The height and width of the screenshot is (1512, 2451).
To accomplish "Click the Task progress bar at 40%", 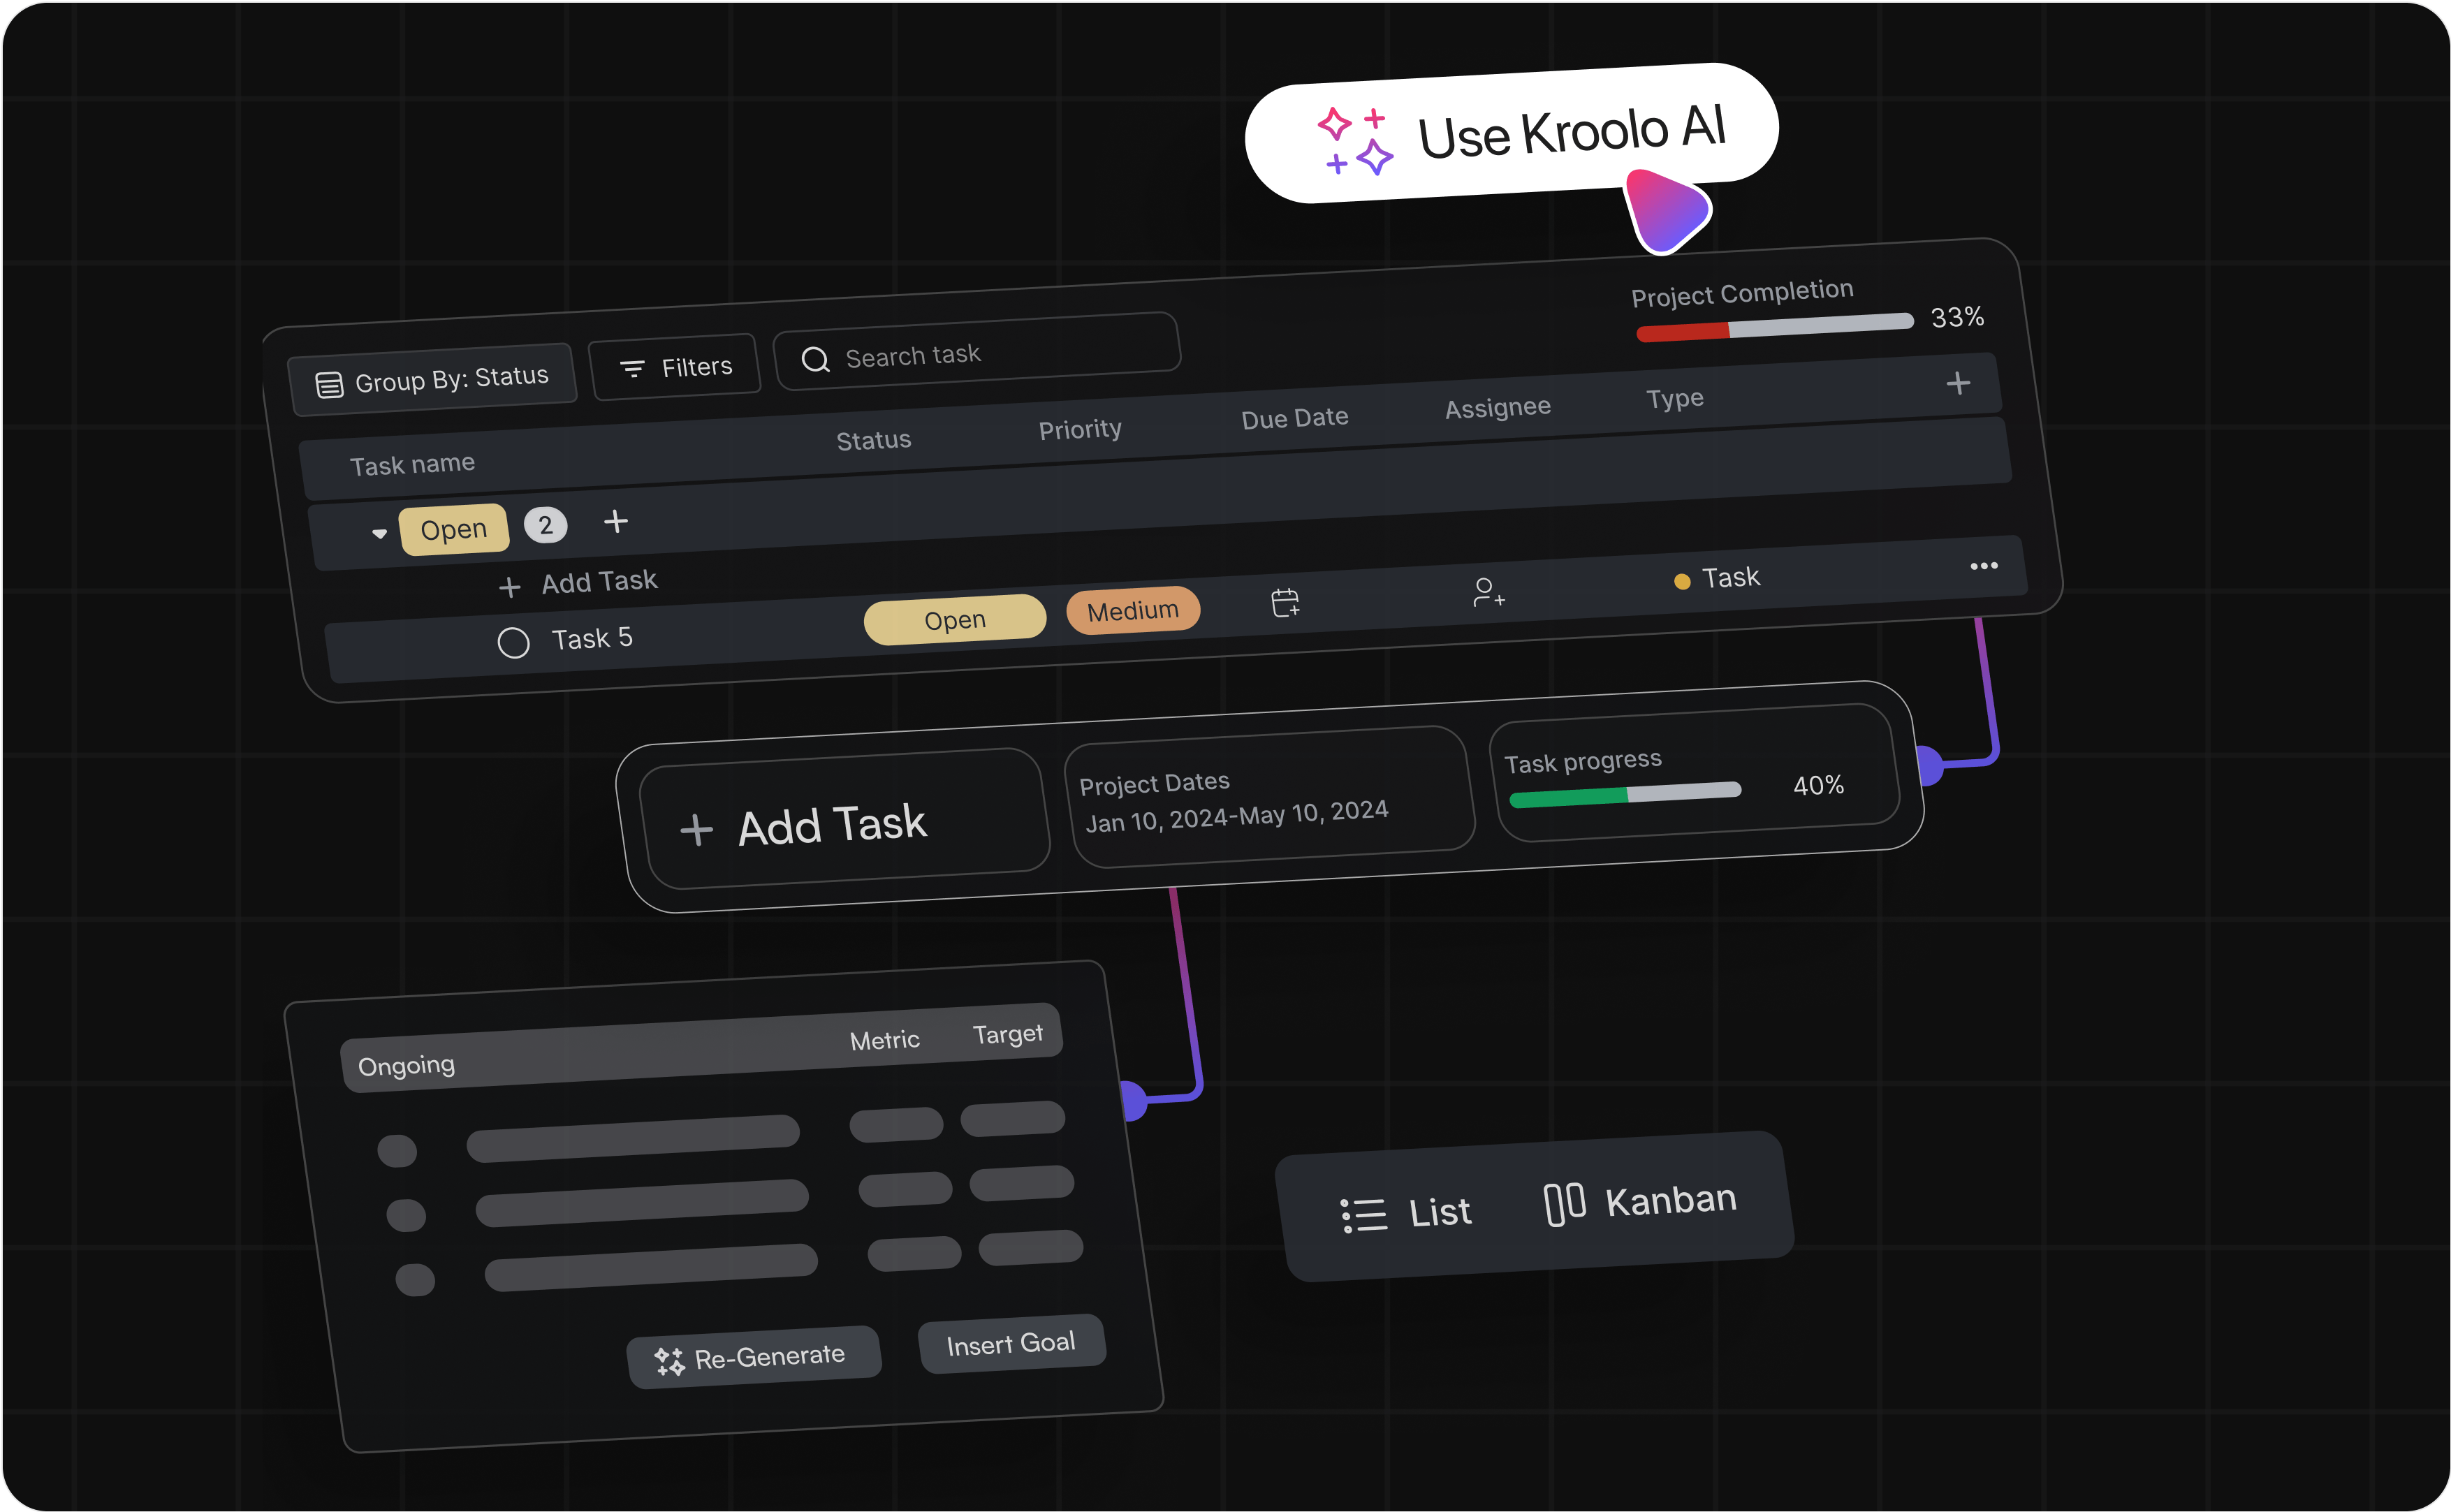I will tap(1625, 794).
